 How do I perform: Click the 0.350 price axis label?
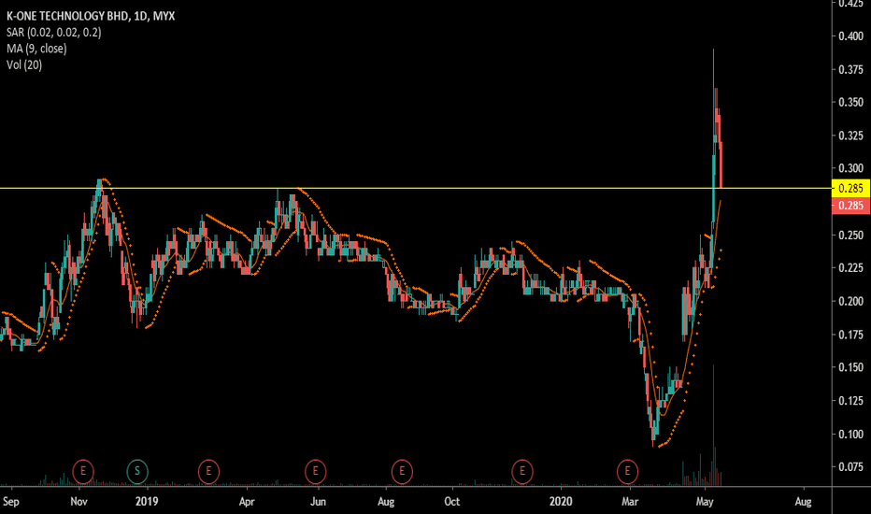[851, 102]
